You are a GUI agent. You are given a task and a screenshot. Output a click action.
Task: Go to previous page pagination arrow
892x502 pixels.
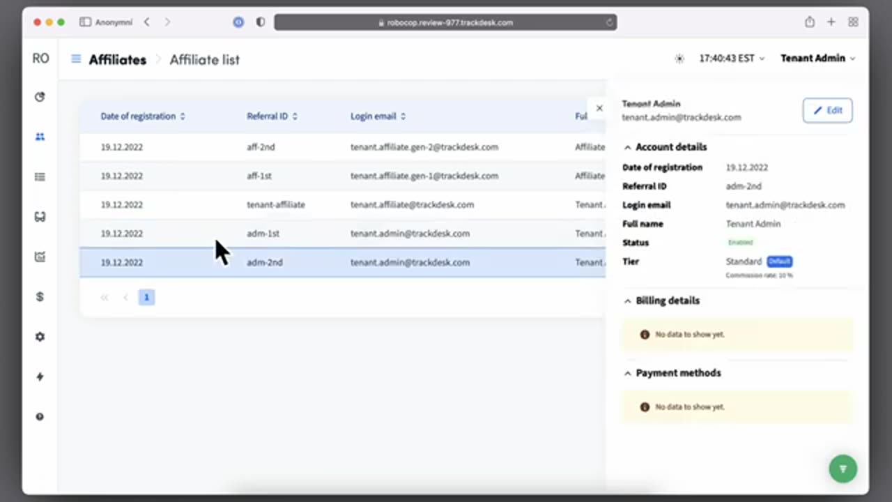[125, 298]
